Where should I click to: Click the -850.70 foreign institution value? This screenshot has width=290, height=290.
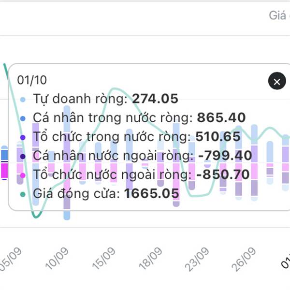(x=223, y=175)
